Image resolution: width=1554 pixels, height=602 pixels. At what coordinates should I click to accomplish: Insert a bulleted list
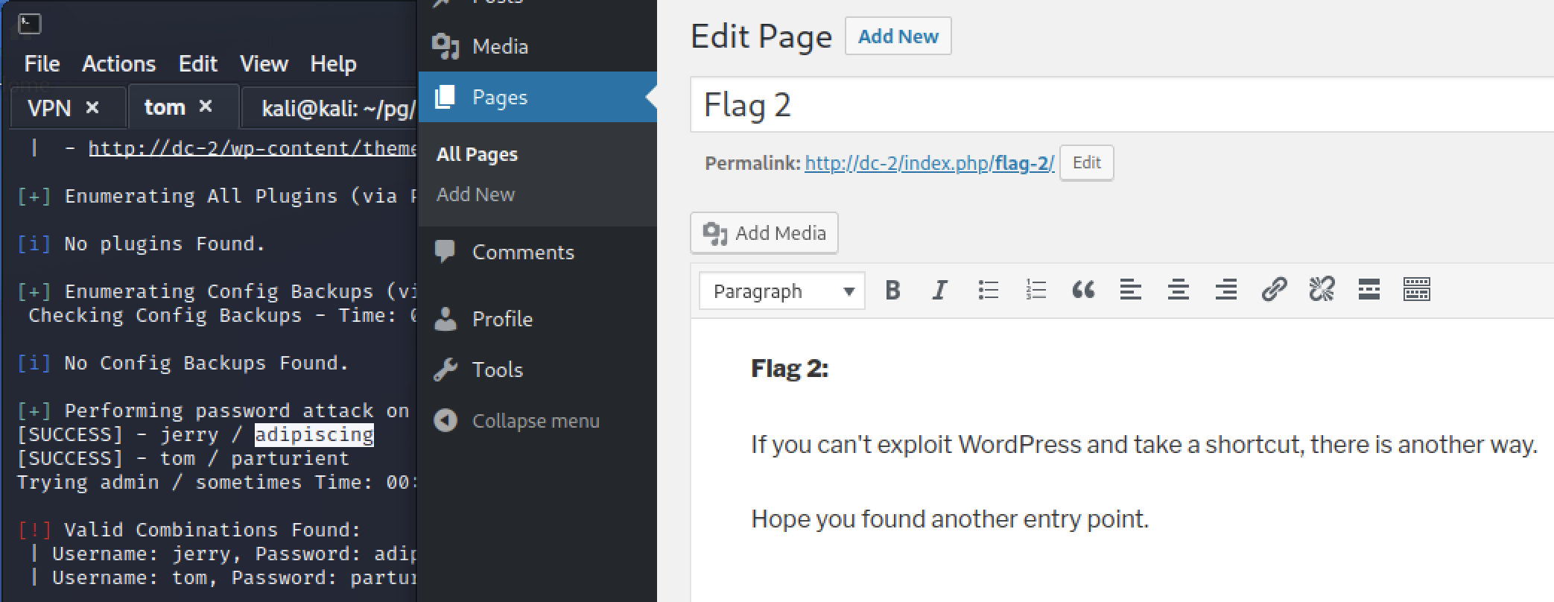(988, 290)
